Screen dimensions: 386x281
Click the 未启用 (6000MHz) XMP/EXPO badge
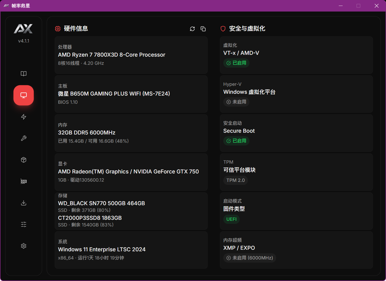(249, 258)
